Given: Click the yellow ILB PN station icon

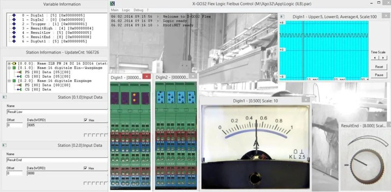Looking at the screenshot, I should click(x=13, y=63).
